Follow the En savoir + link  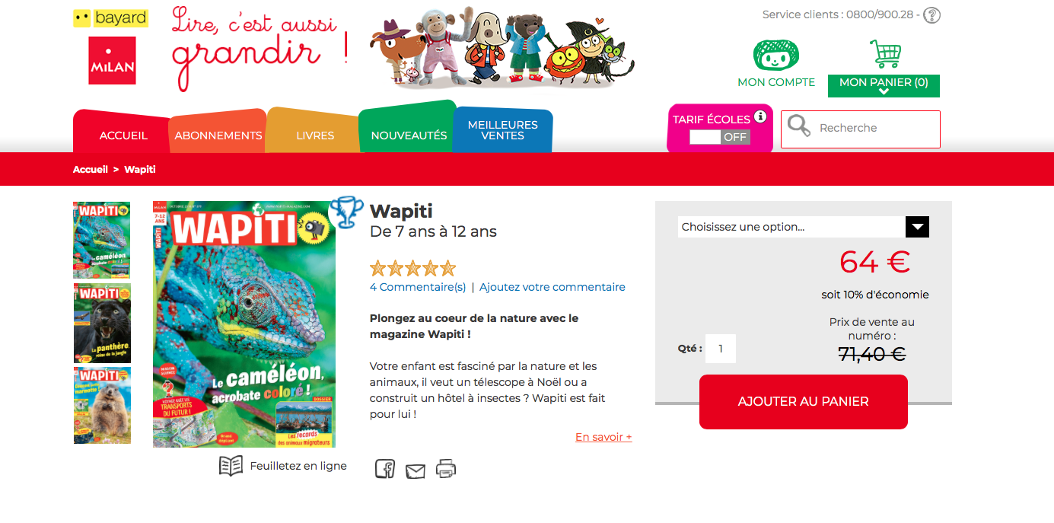click(x=603, y=437)
